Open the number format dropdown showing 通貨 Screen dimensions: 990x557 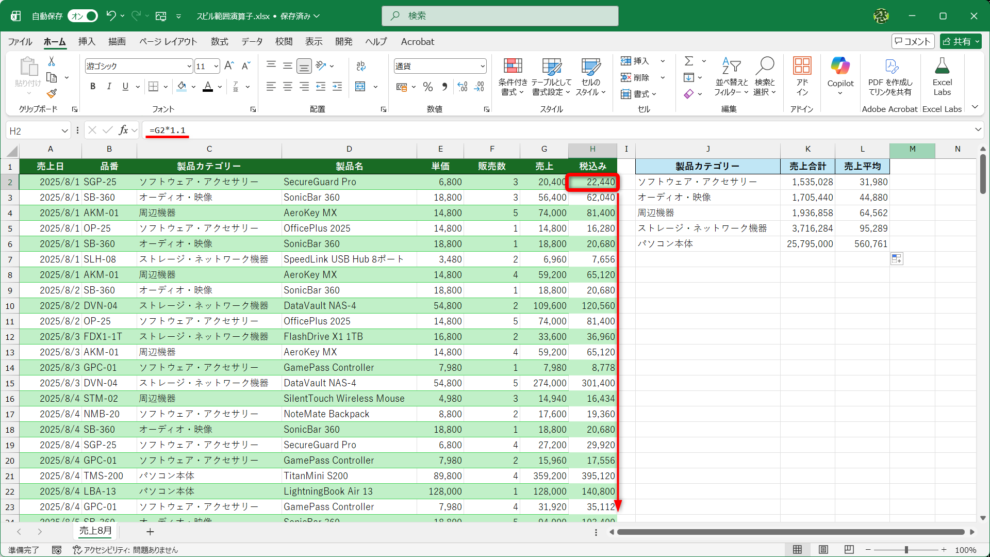(482, 66)
